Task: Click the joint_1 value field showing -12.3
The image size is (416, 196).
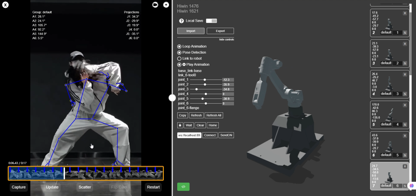Action: pyautogui.click(x=228, y=79)
